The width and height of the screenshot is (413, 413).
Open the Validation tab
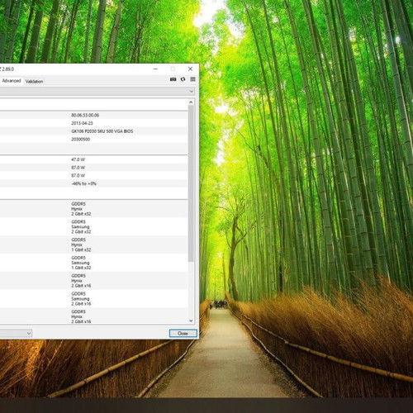pos(34,81)
